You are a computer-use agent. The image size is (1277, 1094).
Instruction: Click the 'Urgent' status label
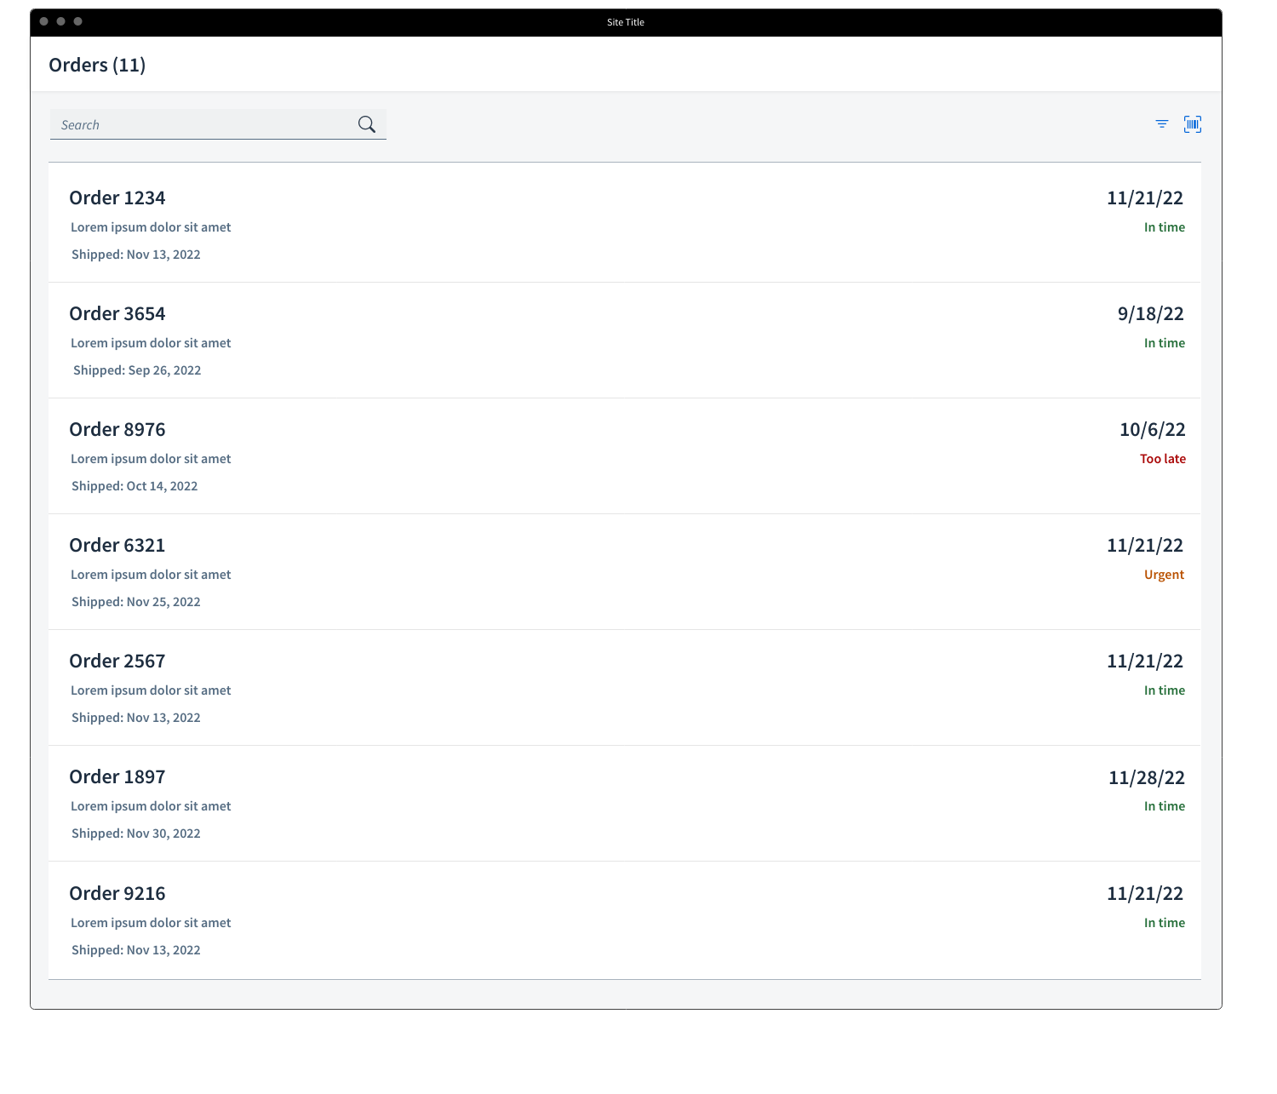coord(1164,575)
